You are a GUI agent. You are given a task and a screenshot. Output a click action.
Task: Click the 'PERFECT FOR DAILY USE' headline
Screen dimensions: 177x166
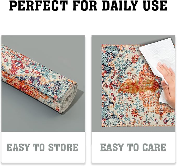click(x=88, y=5)
